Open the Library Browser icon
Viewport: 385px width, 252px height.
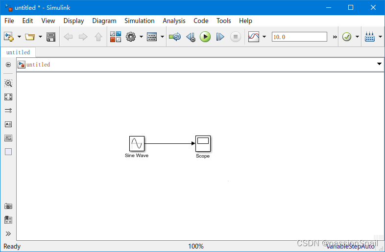coord(116,37)
